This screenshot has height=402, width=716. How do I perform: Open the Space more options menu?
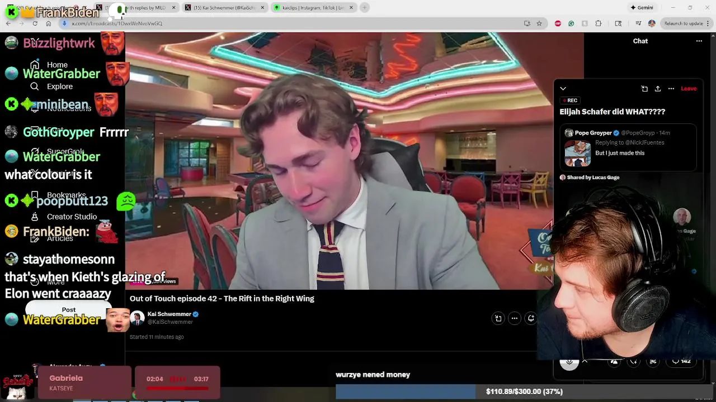click(671, 89)
